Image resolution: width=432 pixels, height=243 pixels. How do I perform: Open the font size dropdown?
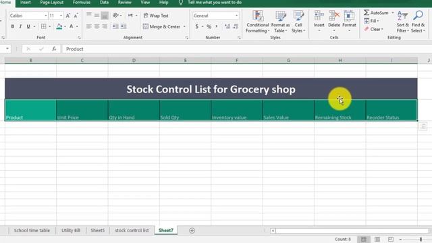(61, 16)
